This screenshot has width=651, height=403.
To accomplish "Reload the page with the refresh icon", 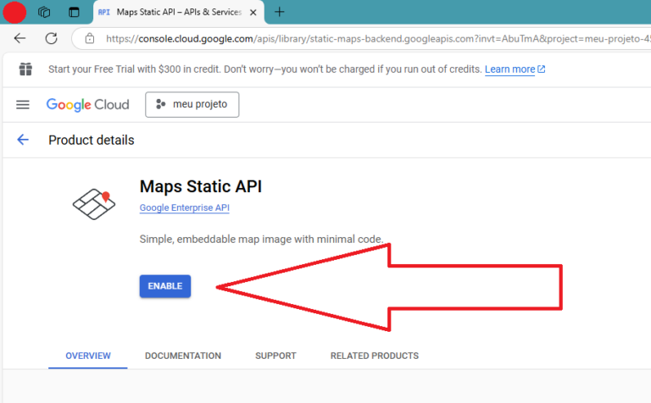I will tap(51, 38).
